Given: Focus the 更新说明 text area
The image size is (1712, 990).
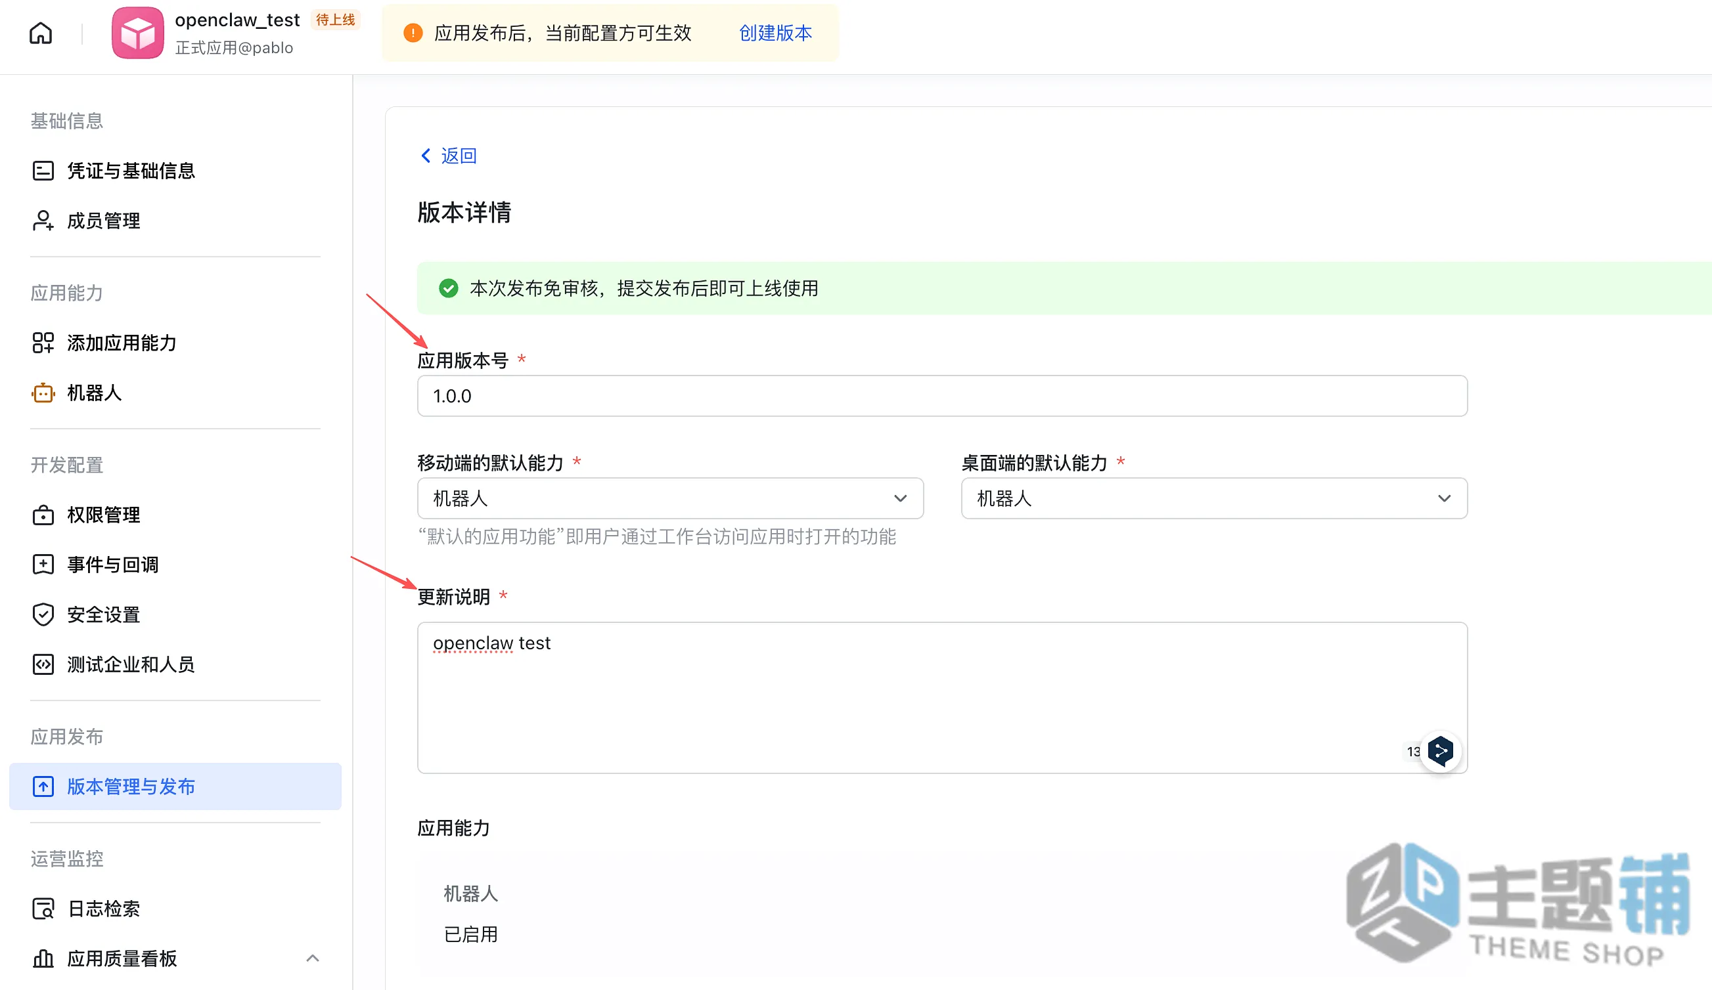Looking at the screenshot, I should pos(942,697).
